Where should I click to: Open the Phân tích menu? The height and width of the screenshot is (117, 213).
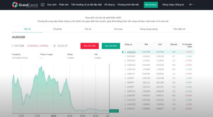coord(64,5)
